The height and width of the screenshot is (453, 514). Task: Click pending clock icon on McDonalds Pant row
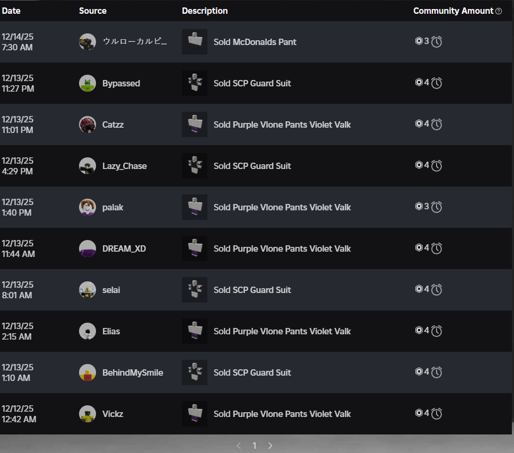[437, 41]
